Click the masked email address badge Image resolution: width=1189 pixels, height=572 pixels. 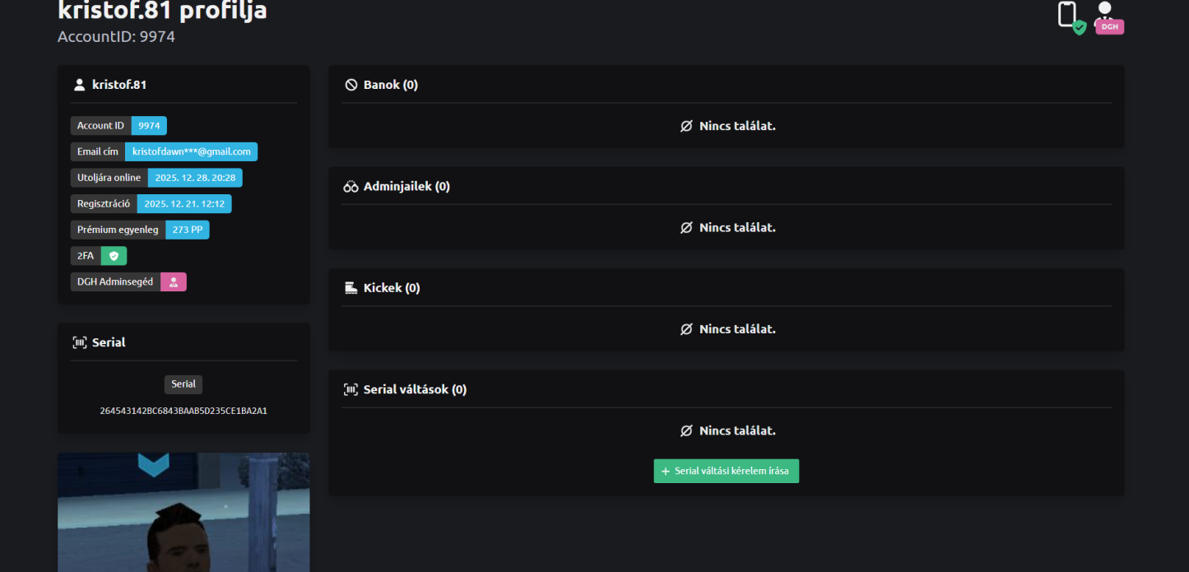point(191,151)
